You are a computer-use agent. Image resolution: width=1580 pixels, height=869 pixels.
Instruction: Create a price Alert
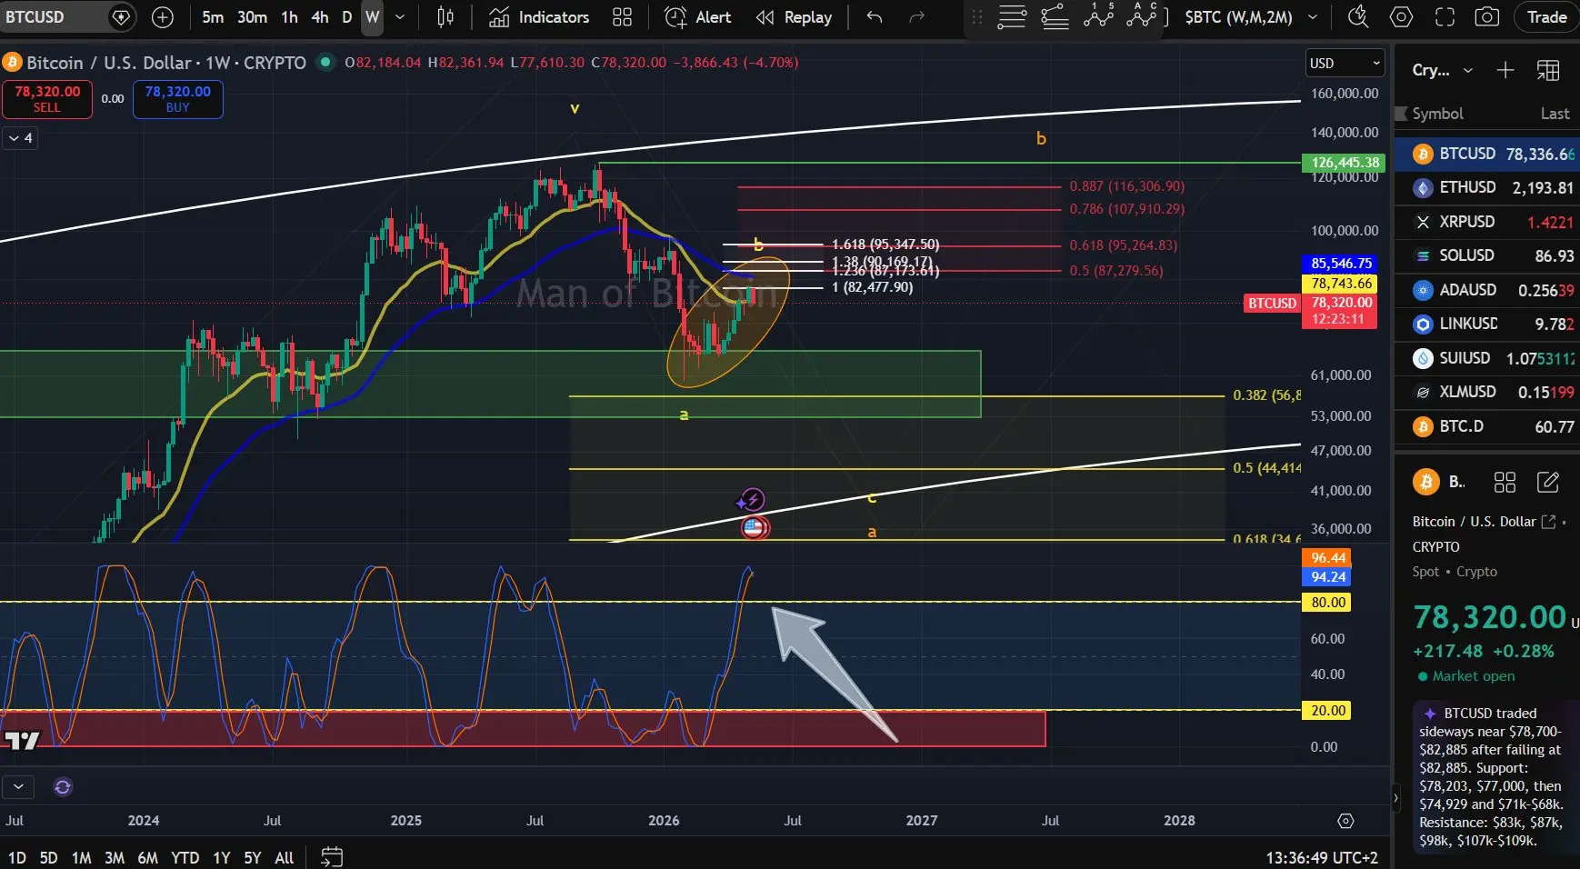tap(697, 17)
